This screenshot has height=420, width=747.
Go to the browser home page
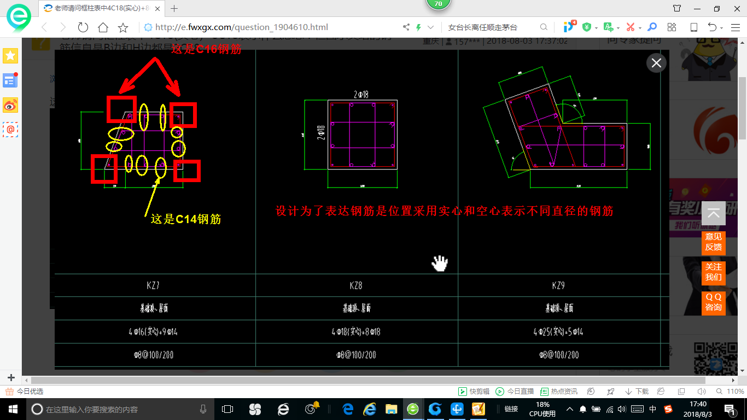pyautogui.click(x=103, y=27)
